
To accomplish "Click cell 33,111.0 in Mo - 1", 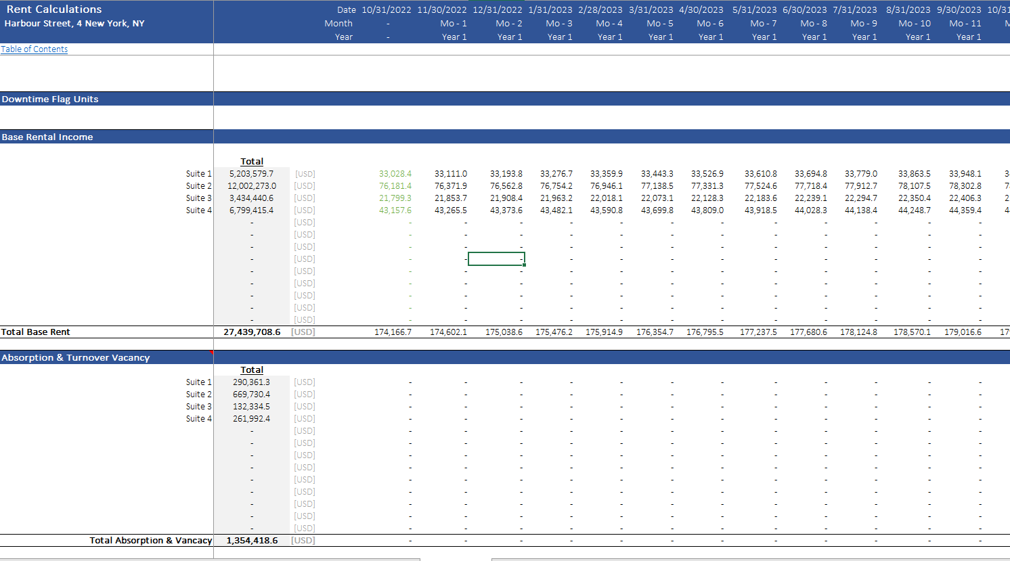I will pos(451,174).
